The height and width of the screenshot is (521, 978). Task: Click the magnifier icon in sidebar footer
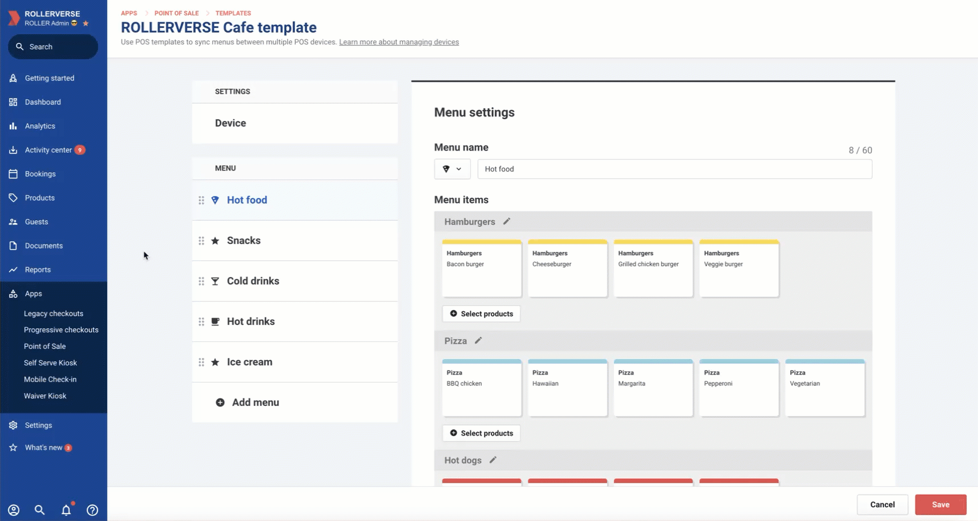pos(39,510)
